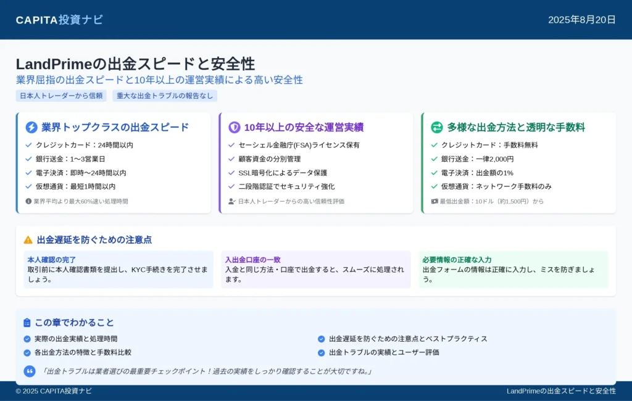Click the footer copyright © 2025 CAPITA投資ナビ

(x=54, y=391)
